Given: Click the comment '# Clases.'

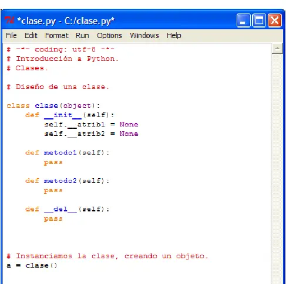Looking at the screenshot, I should point(27,68).
